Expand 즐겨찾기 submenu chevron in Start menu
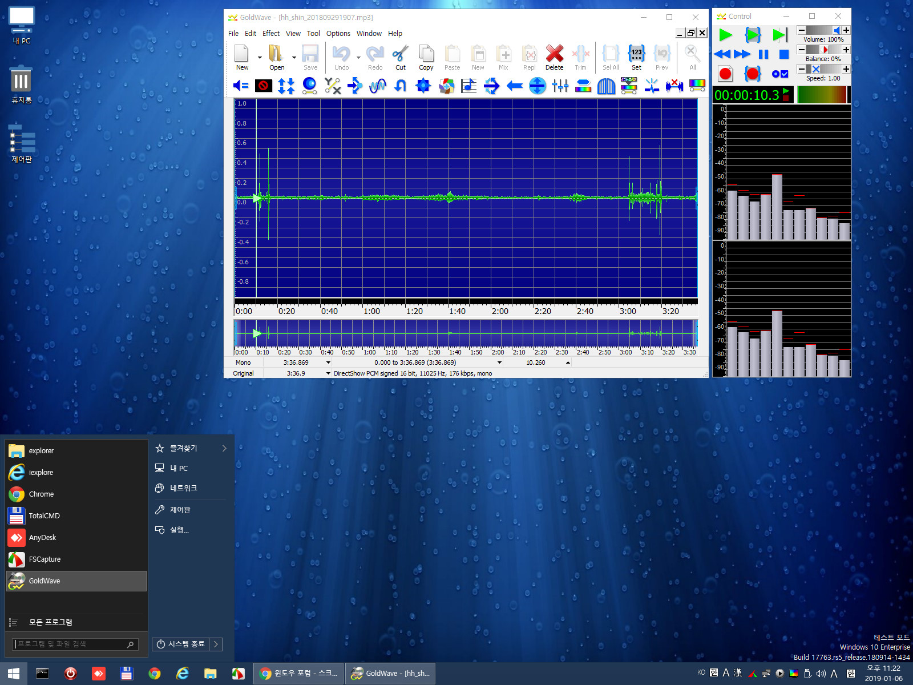The width and height of the screenshot is (913, 685). coord(224,448)
